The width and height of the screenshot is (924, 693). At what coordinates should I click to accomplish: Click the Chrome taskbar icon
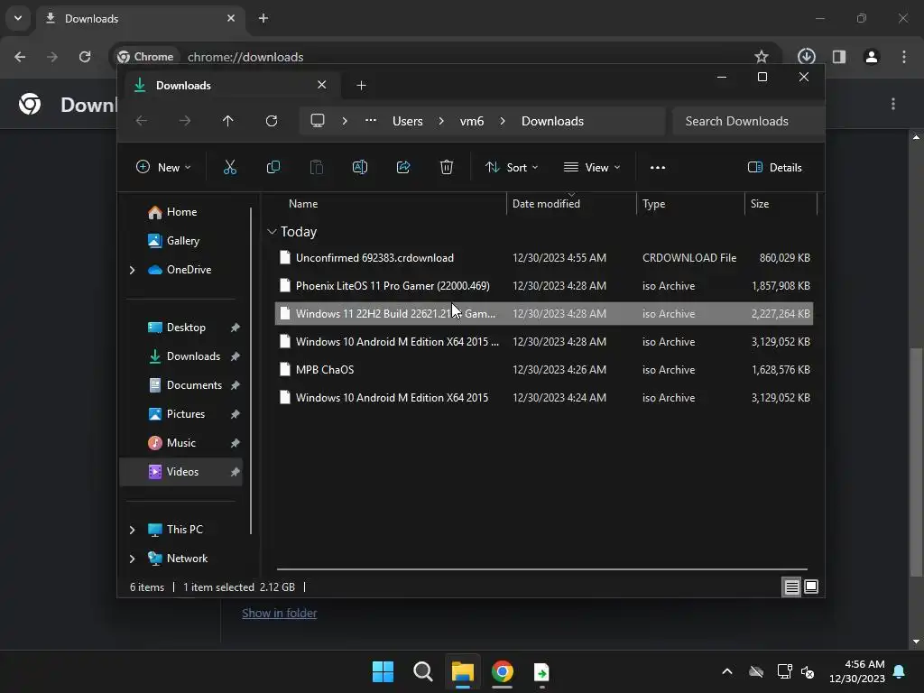502,671
